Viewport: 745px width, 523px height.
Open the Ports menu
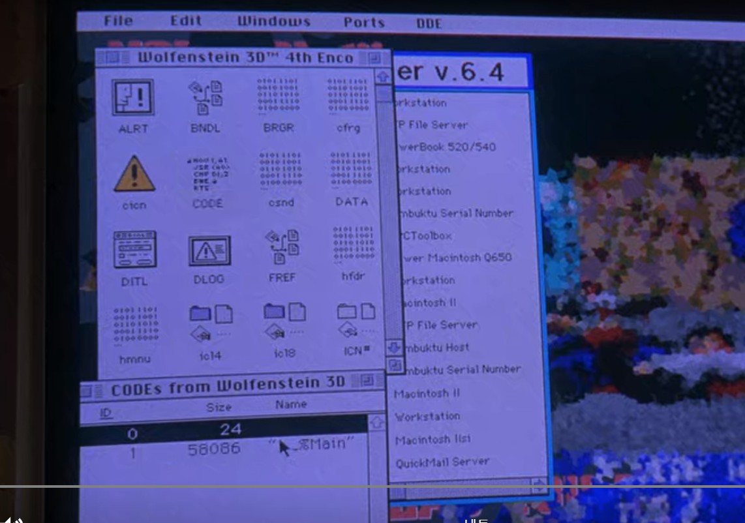click(364, 22)
